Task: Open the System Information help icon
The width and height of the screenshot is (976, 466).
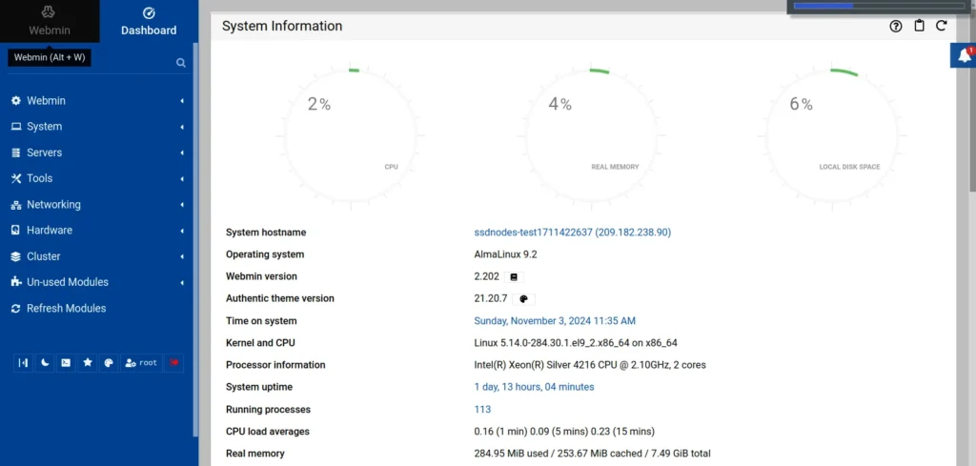Action: pyautogui.click(x=896, y=26)
